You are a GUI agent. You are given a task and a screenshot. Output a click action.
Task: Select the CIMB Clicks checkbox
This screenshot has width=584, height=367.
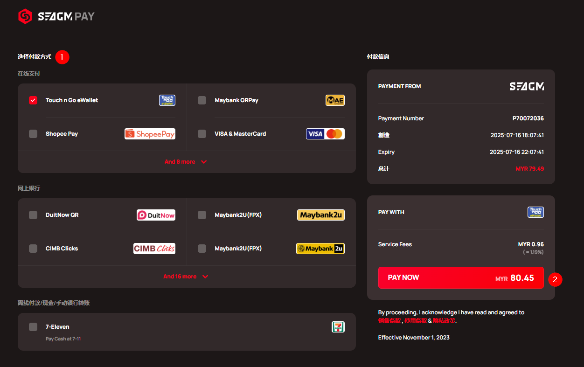[33, 249]
